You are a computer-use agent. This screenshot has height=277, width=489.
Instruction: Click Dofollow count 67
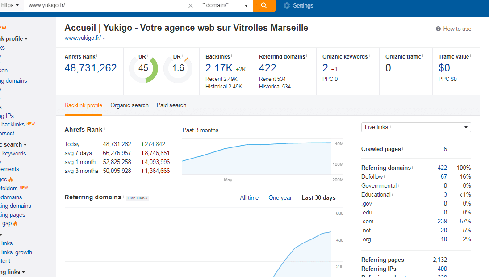click(x=443, y=176)
